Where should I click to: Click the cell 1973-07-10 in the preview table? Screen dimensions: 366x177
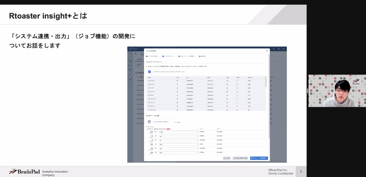[210, 81]
